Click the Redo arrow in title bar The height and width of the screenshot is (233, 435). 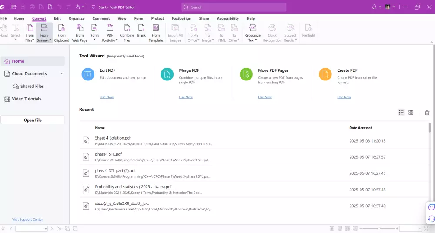click(x=69, y=7)
